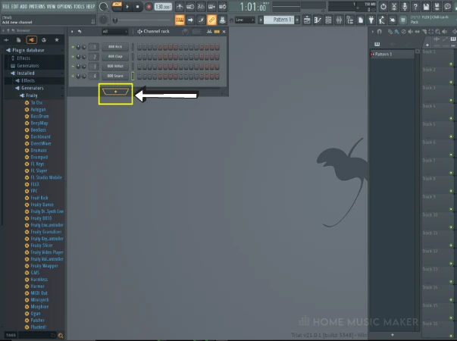Screen dimensions: 457x341
Task: Click the red Record button
Action: pos(149,7)
